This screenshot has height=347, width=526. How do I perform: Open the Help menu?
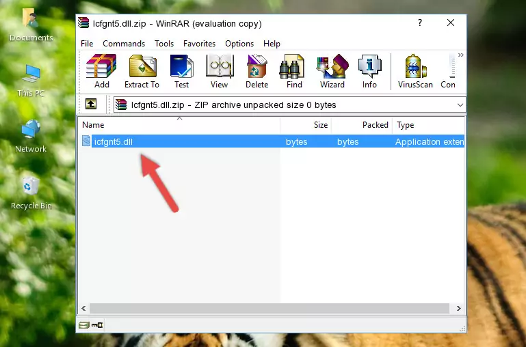(272, 44)
